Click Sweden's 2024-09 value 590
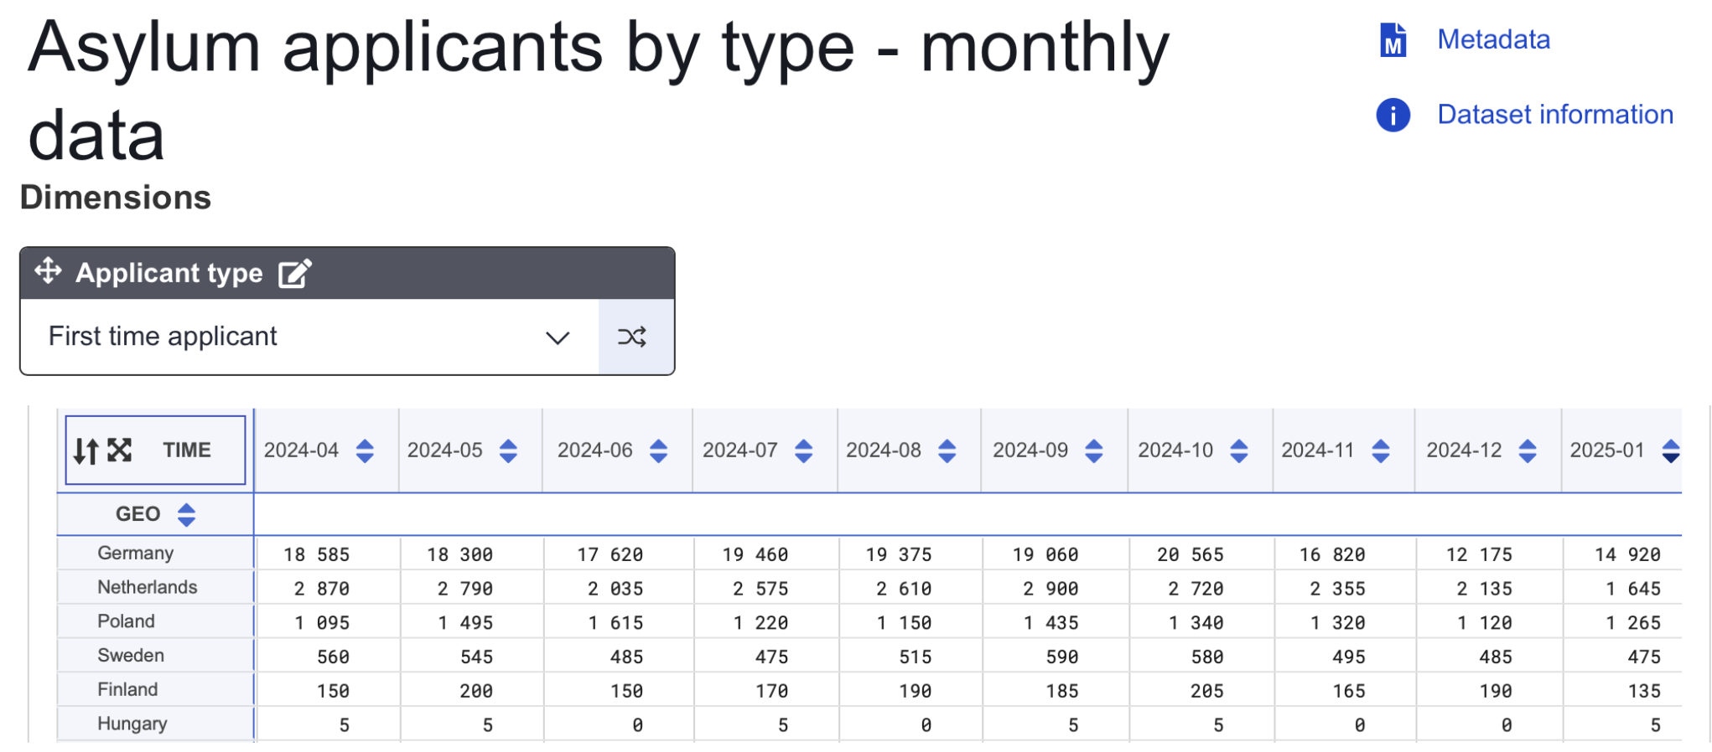Image resolution: width=1712 pixels, height=752 pixels. [x=1062, y=657]
